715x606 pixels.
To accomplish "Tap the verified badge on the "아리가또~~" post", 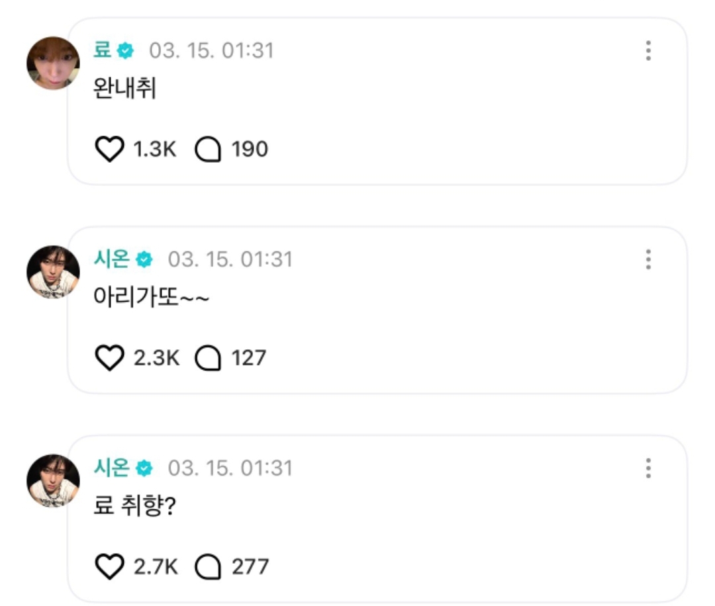I will click(x=144, y=260).
